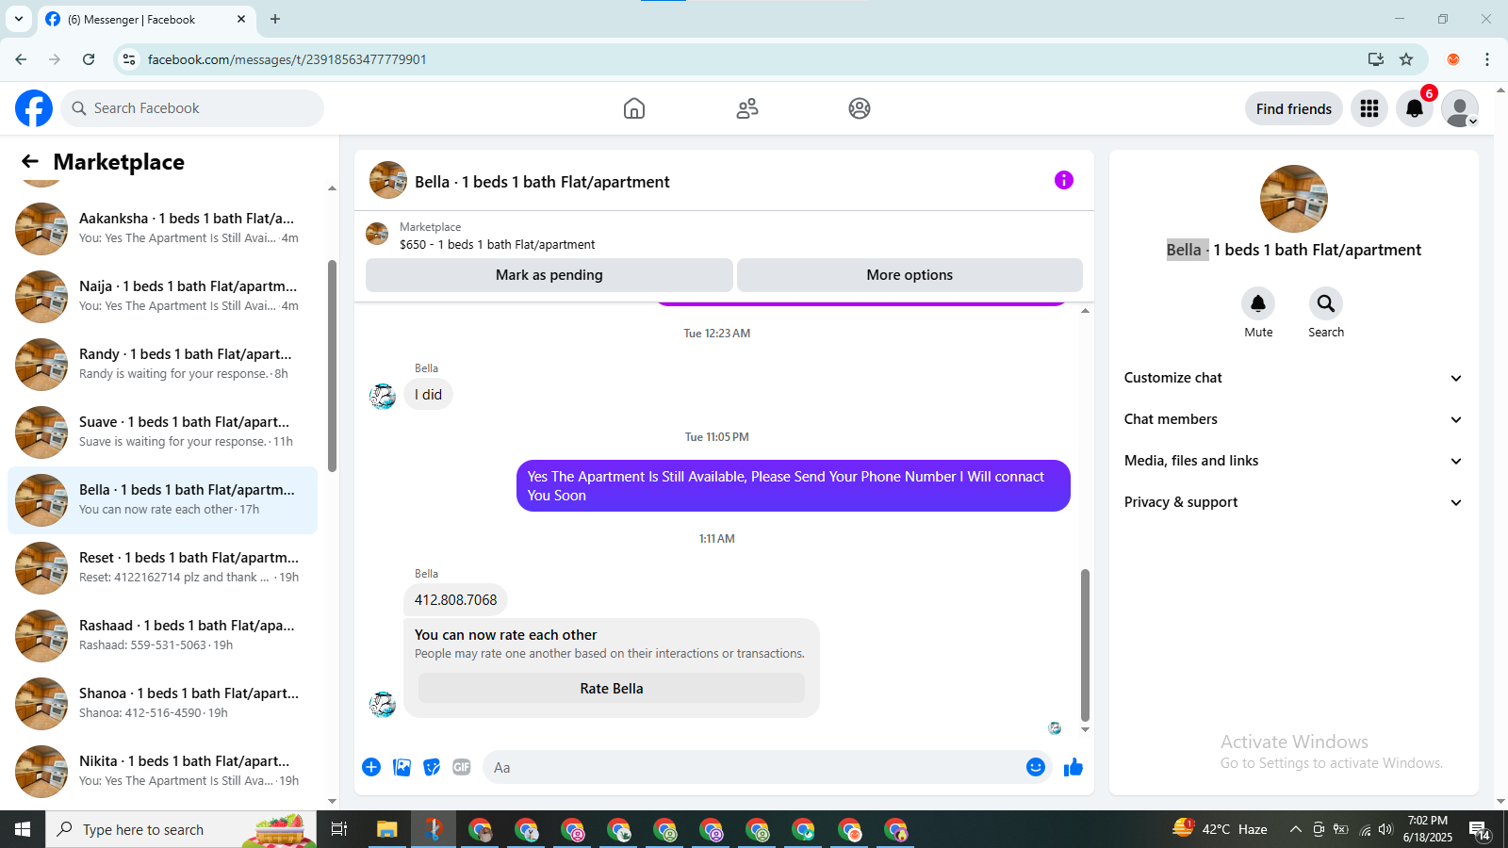Open the Friends icon in top navigation
This screenshot has width=1508, height=848.
747,108
